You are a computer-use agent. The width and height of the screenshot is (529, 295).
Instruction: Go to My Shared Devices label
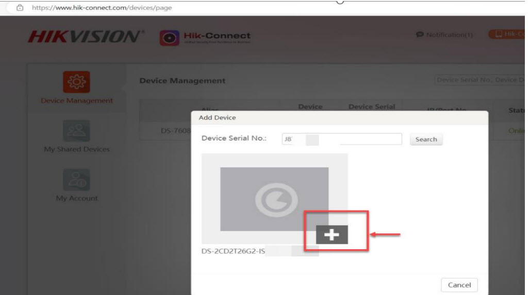(x=76, y=149)
